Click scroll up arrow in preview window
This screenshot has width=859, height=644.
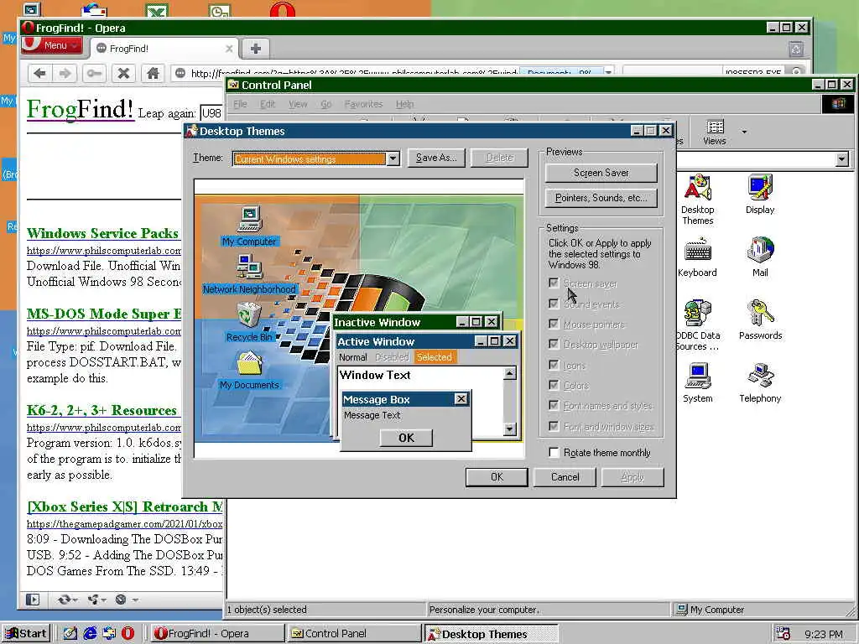pyautogui.click(x=509, y=373)
